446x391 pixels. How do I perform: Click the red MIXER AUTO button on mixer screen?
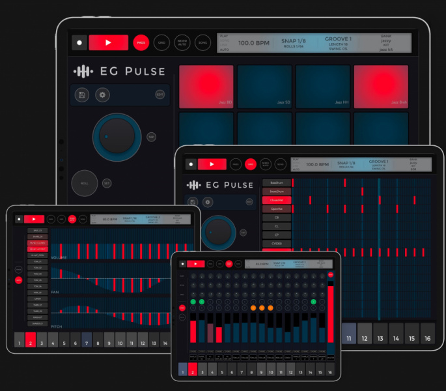point(229,264)
